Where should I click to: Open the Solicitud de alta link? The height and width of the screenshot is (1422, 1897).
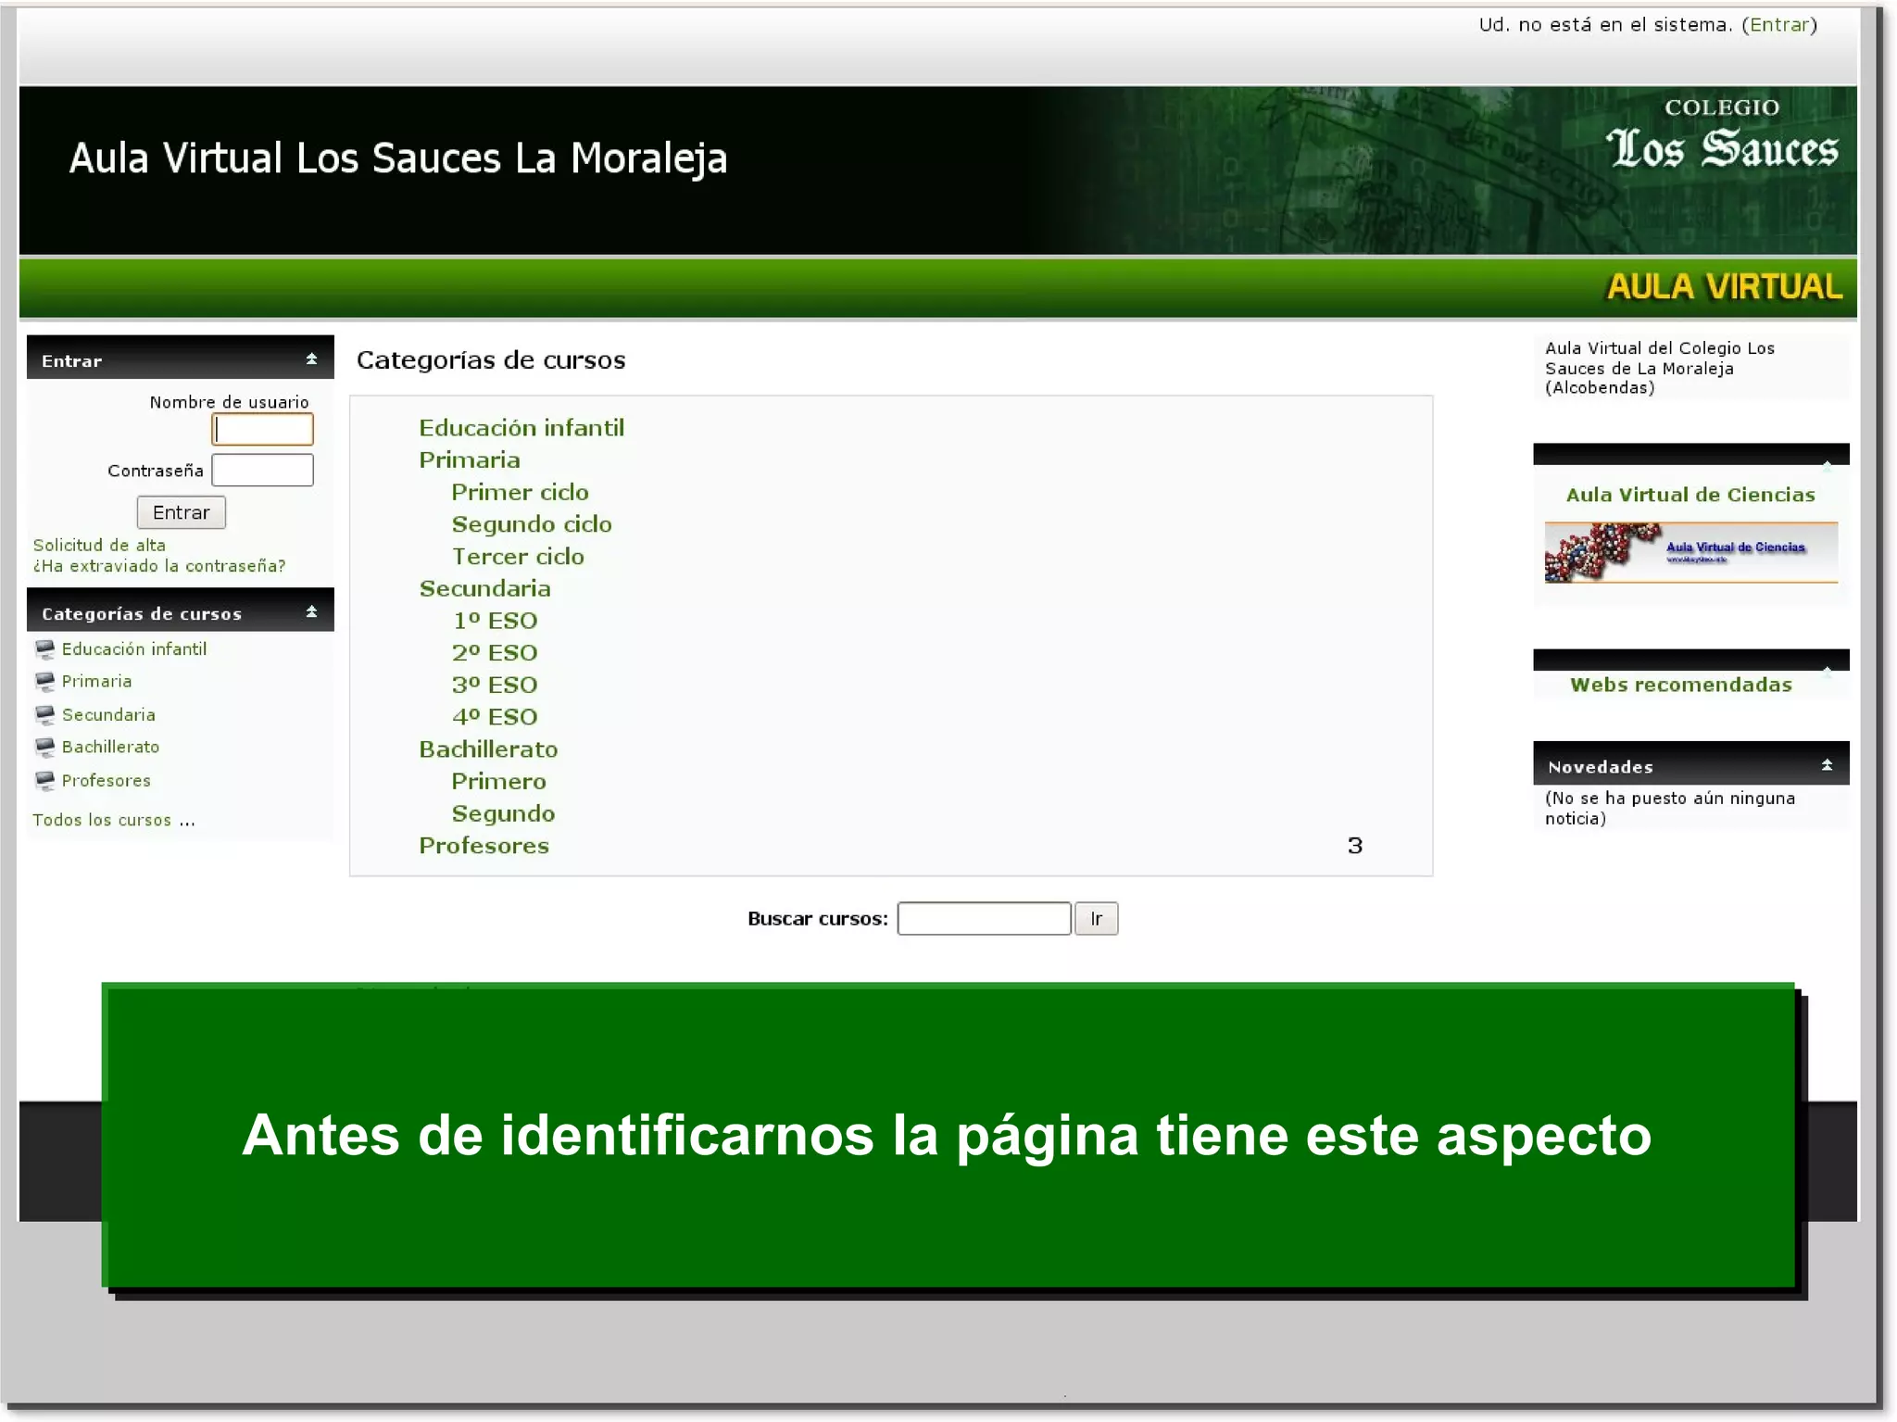tap(99, 546)
